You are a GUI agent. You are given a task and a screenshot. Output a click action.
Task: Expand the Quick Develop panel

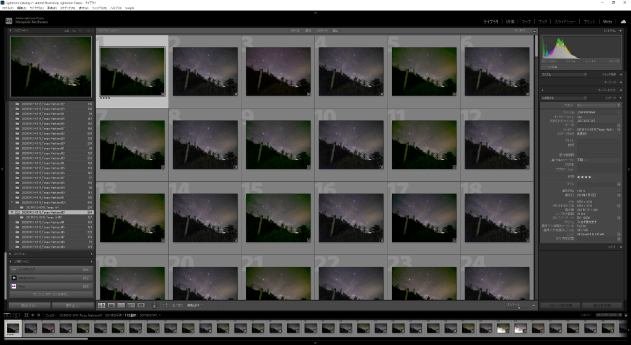coord(621,74)
